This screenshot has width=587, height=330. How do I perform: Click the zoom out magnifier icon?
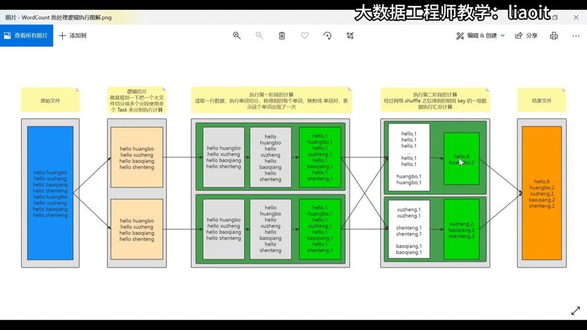(259, 36)
